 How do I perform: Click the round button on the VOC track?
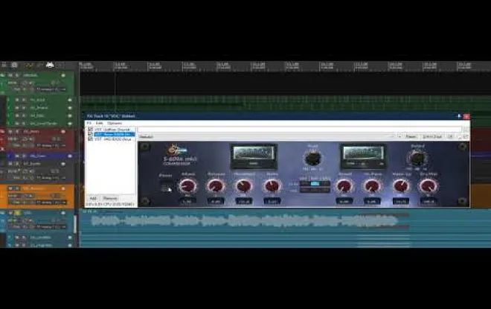63,213
